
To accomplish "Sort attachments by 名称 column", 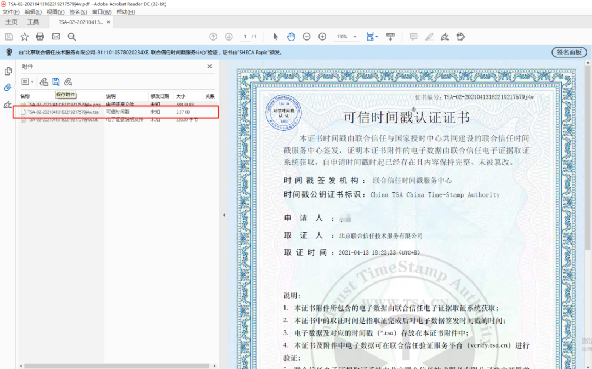I will [25, 96].
